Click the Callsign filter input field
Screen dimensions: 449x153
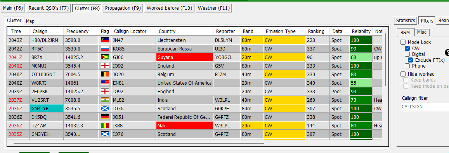click(x=425, y=106)
